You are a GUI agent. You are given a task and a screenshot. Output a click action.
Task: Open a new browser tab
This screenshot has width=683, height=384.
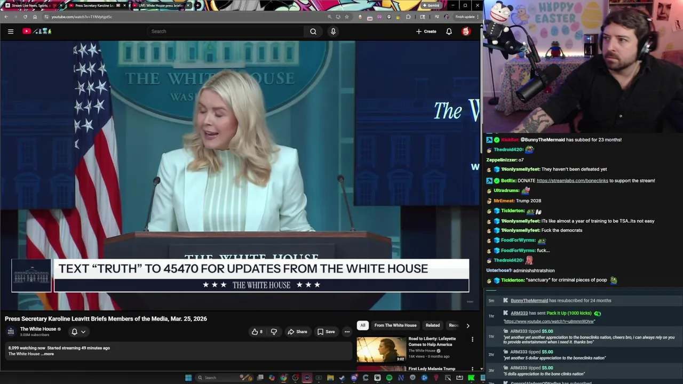point(198,5)
